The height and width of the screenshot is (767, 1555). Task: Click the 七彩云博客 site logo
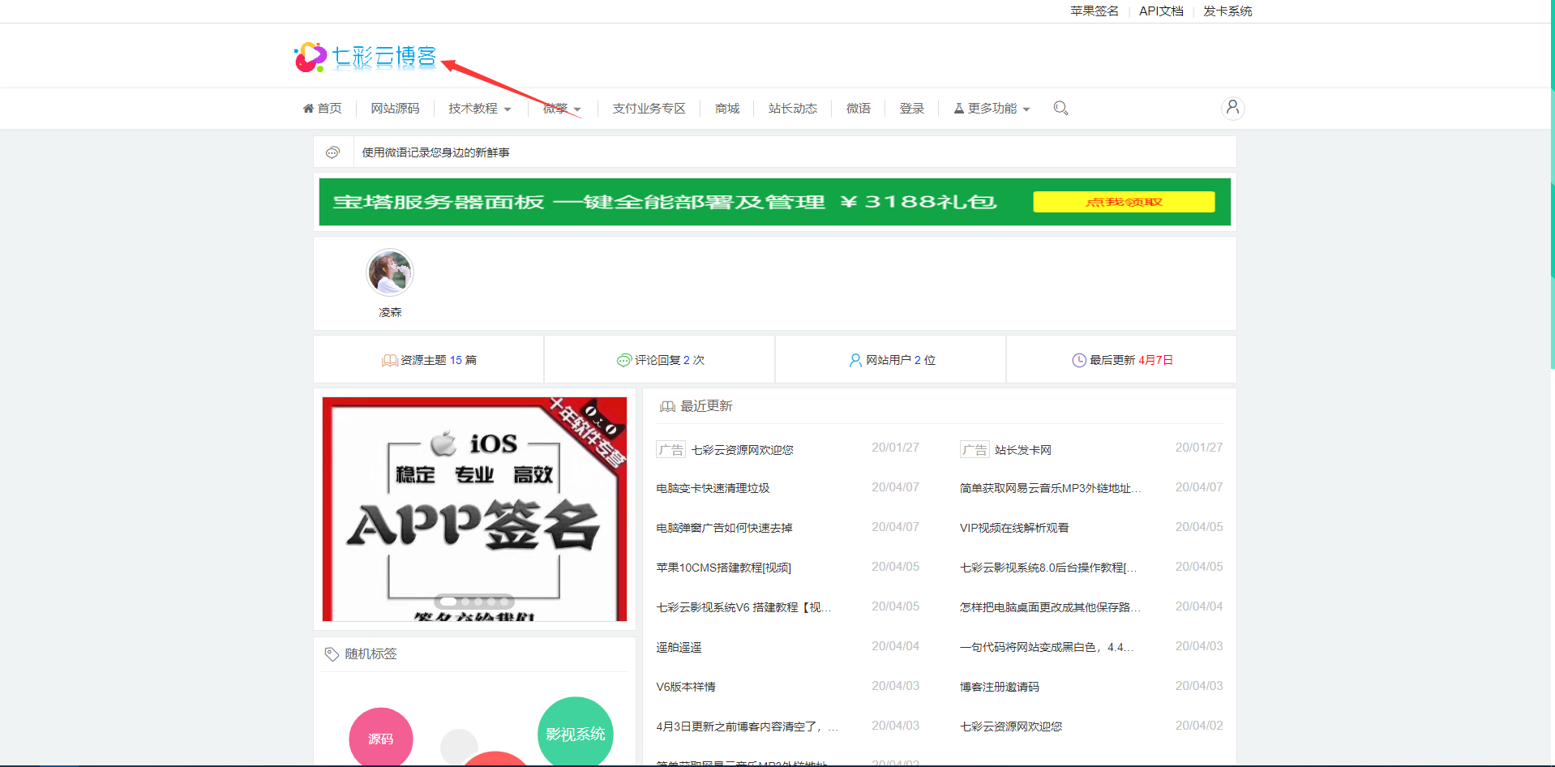pyautogui.click(x=366, y=58)
